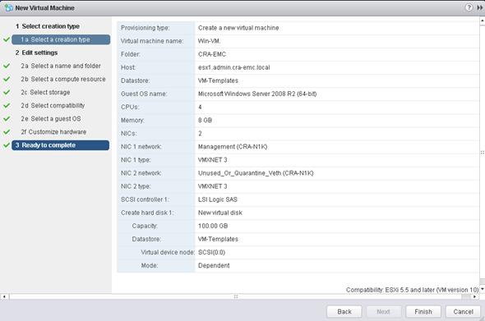This screenshot has height=321, width=485.
Task: Go to step 1a Select a creation type
Action: [x=61, y=39]
